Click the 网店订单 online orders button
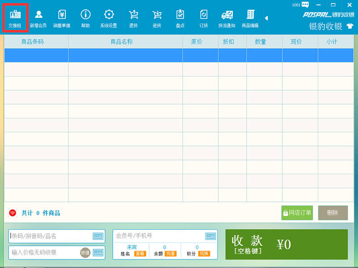Screen dimensions: 358x268 [297, 213]
